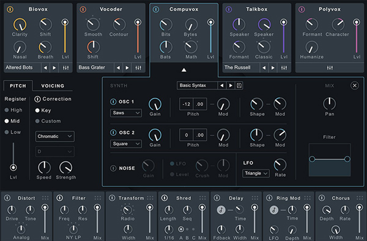
Task: Open the Basic Syntax preset name field
Action: point(198,86)
